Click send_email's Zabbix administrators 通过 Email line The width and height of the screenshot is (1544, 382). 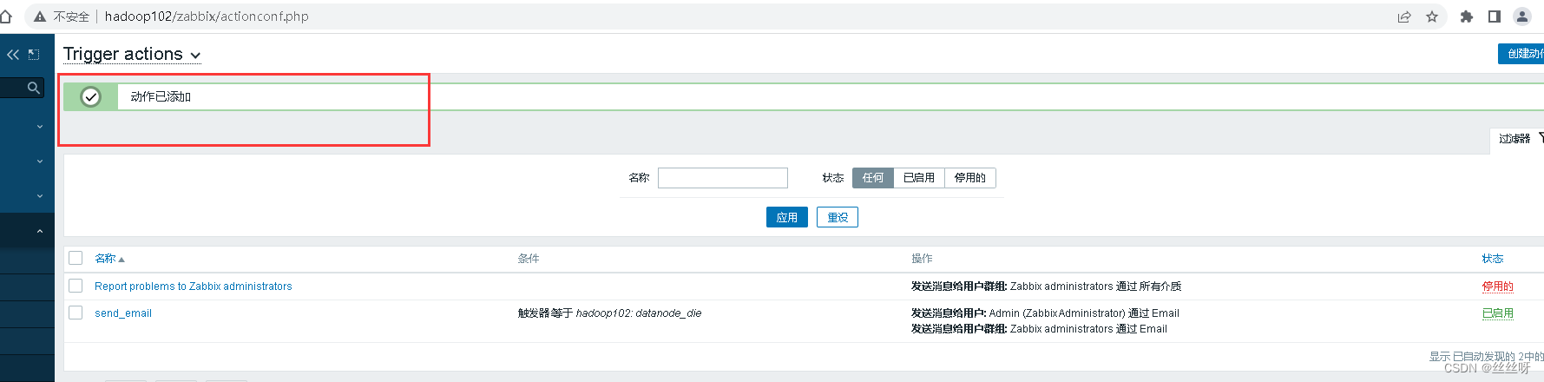click(1039, 329)
